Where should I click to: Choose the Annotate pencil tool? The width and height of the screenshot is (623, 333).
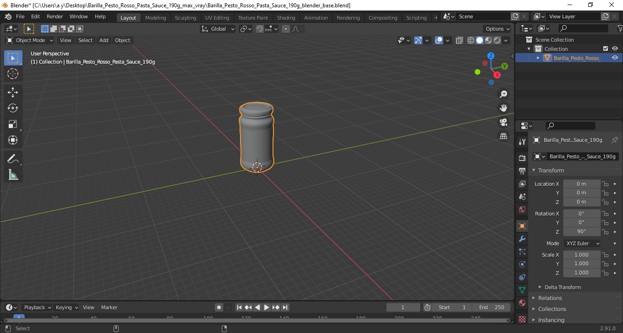click(13, 159)
